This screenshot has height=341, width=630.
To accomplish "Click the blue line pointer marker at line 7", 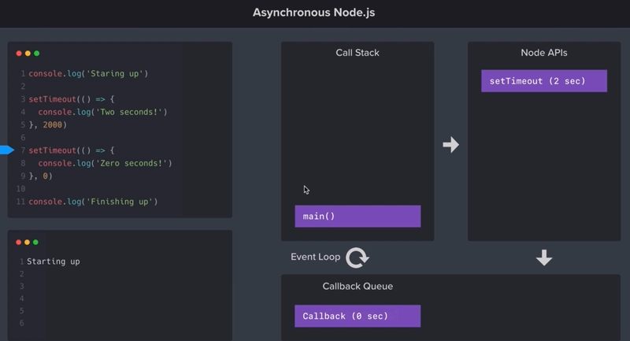I will click(7, 150).
